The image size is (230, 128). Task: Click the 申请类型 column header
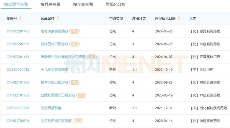[116, 18]
